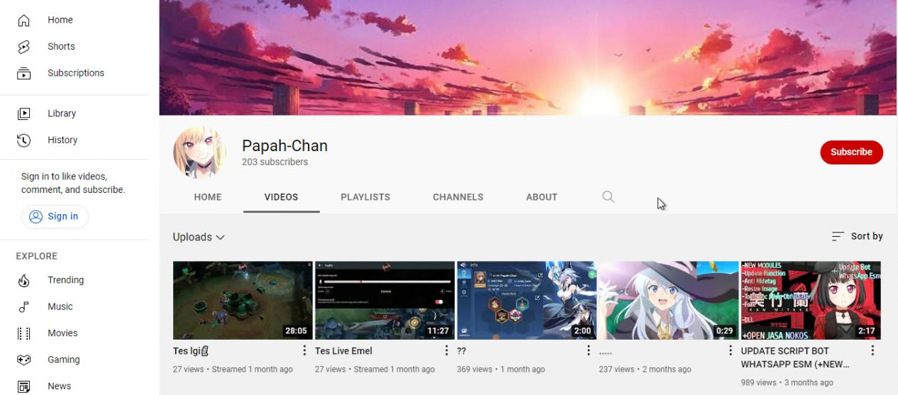Click the Subscriptions sidebar icon

pos(23,73)
